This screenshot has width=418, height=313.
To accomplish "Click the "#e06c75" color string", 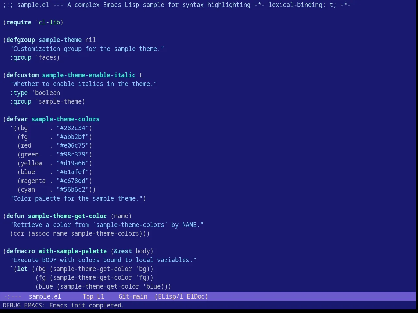I will point(73,145).
